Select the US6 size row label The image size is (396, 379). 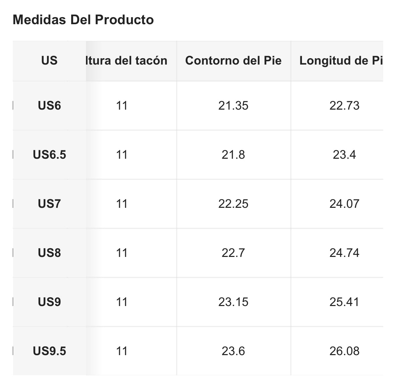click(49, 106)
